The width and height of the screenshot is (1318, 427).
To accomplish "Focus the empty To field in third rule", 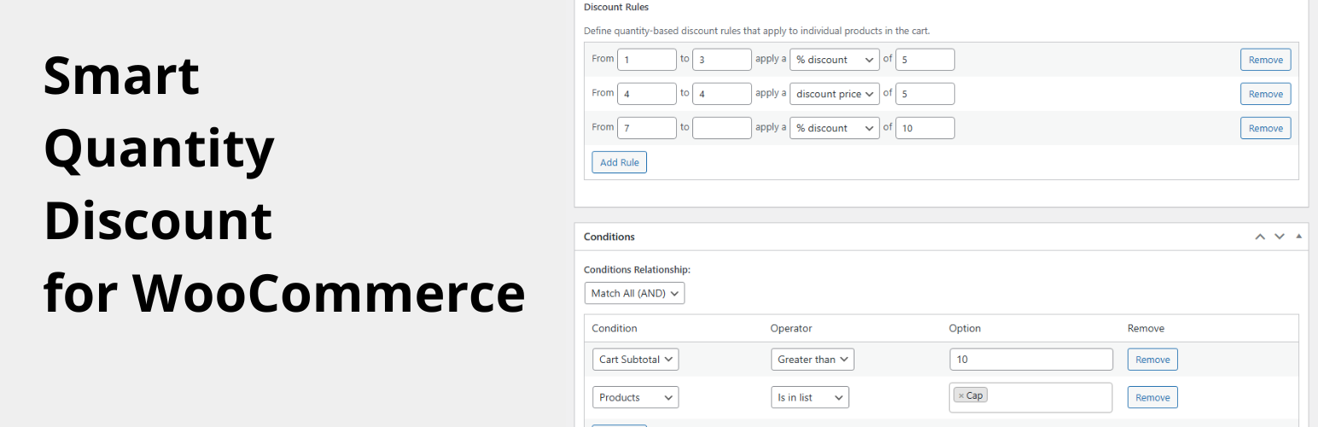I will pos(721,128).
